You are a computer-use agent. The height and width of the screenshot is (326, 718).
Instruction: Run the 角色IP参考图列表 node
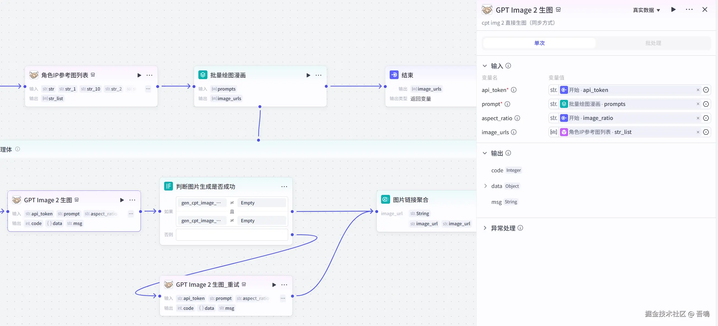tap(139, 75)
